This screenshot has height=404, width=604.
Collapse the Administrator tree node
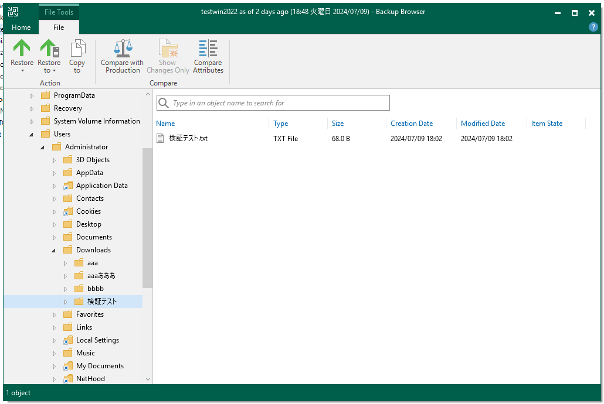point(43,148)
